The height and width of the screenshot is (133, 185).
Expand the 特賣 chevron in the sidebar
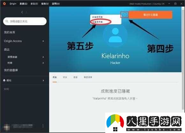[x=43, y=63]
